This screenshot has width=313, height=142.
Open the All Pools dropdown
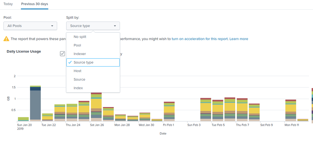[30, 26]
